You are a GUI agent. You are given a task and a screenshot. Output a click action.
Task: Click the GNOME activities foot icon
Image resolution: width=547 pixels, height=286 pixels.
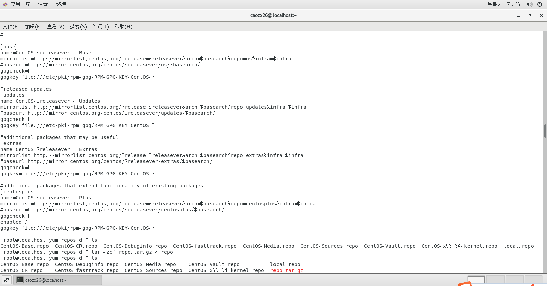(5, 4)
